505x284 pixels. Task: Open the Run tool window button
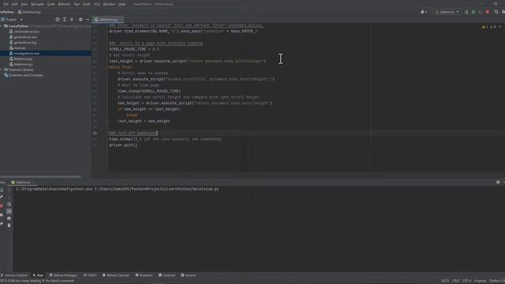click(38, 275)
